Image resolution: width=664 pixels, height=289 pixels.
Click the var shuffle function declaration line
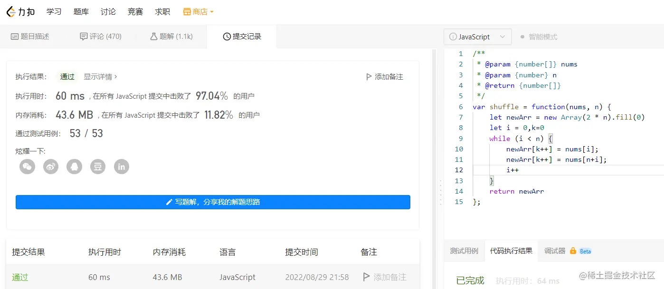click(542, 107)
